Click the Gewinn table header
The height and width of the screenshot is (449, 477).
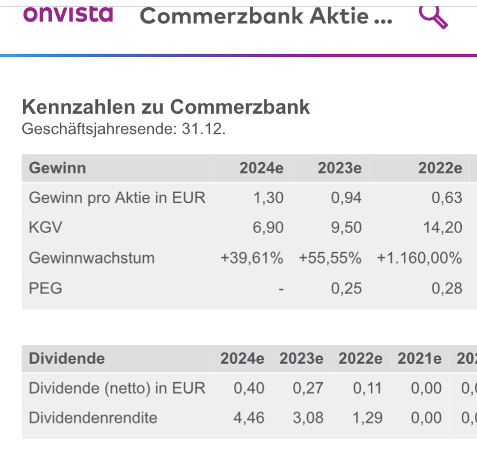click(x=58, y=168)
